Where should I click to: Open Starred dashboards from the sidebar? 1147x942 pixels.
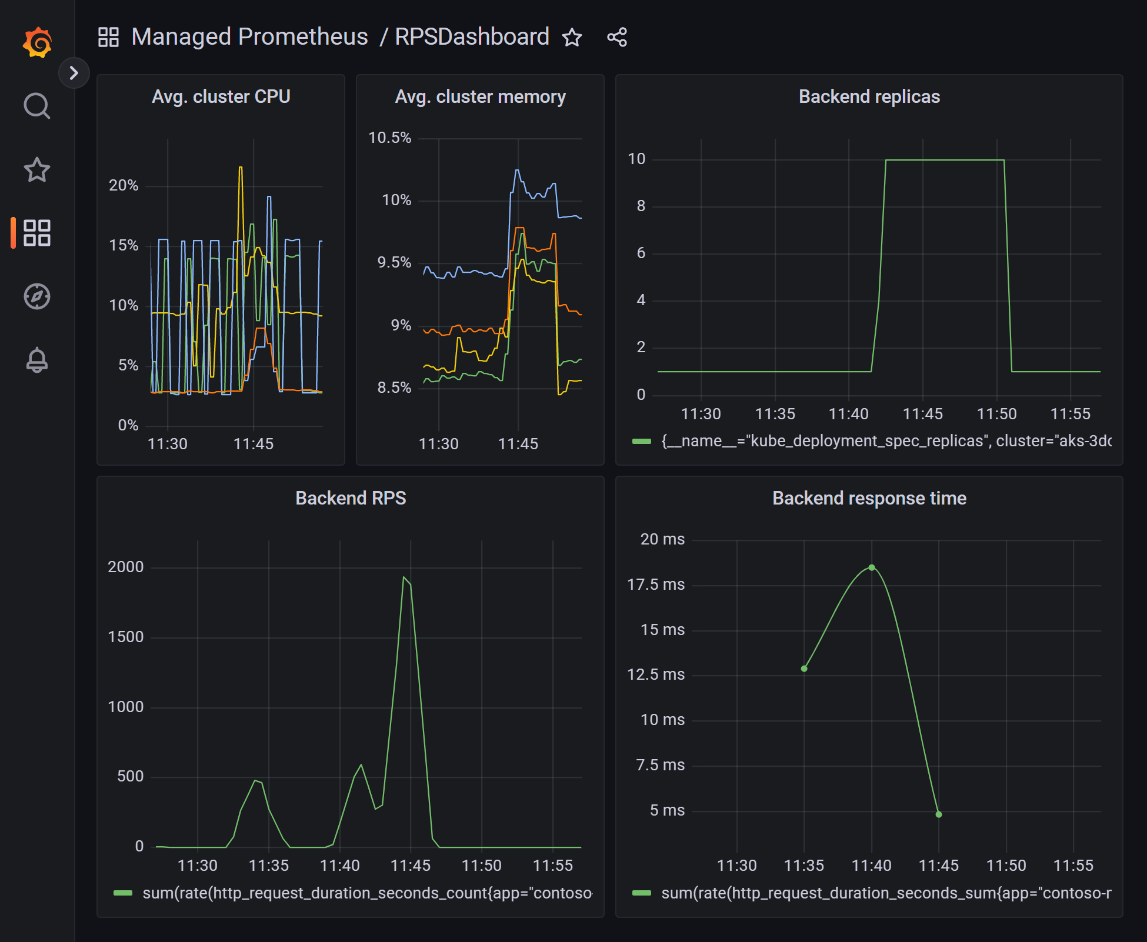point(37,170)
